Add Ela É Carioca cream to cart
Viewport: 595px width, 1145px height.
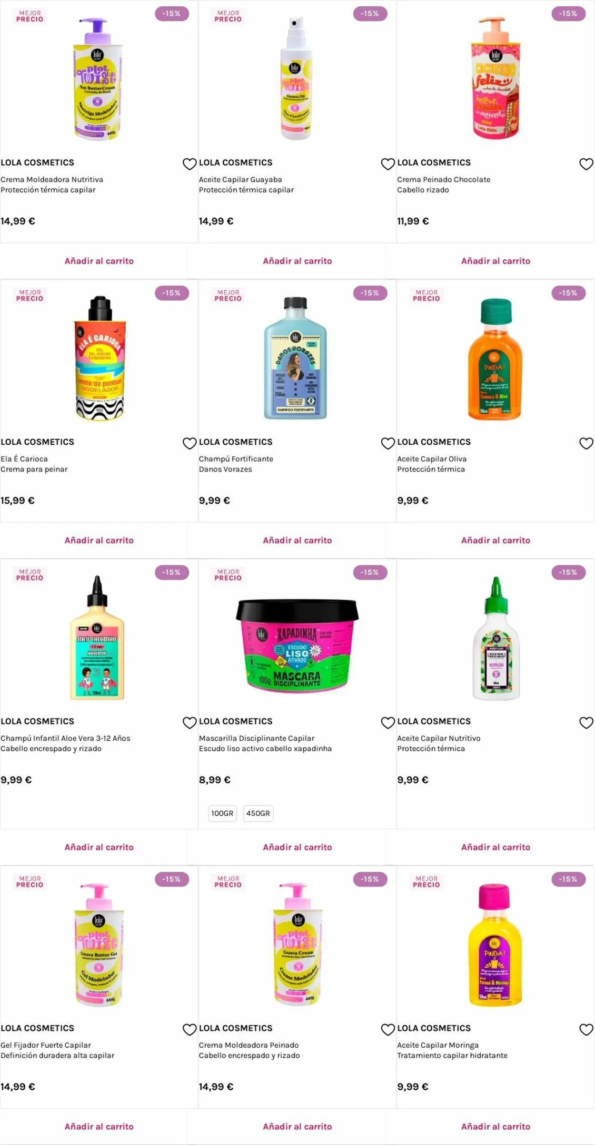coord(99,540)
